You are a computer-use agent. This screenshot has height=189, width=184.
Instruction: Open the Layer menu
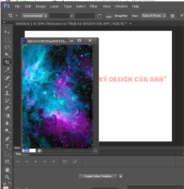tap(54, 6)
